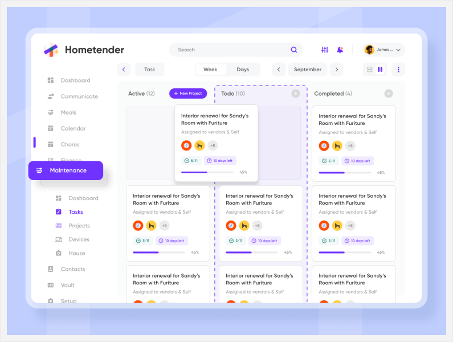Open House in the Maintenance sub-menu
Viewport: 453px width, 342px height.
coord(71,253)
